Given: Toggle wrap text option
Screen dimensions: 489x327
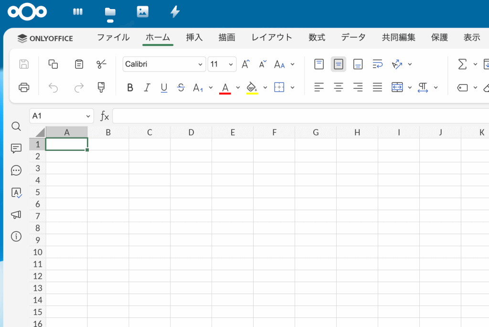Looking at the screenshot, I should pos(377,64).
